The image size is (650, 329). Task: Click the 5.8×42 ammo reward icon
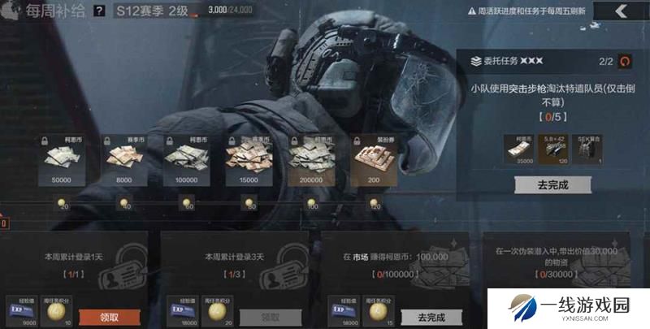(553, 149)
